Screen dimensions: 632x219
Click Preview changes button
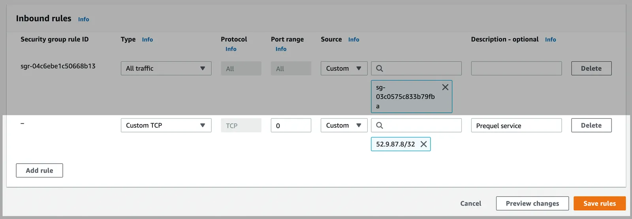tap(532, 204)
